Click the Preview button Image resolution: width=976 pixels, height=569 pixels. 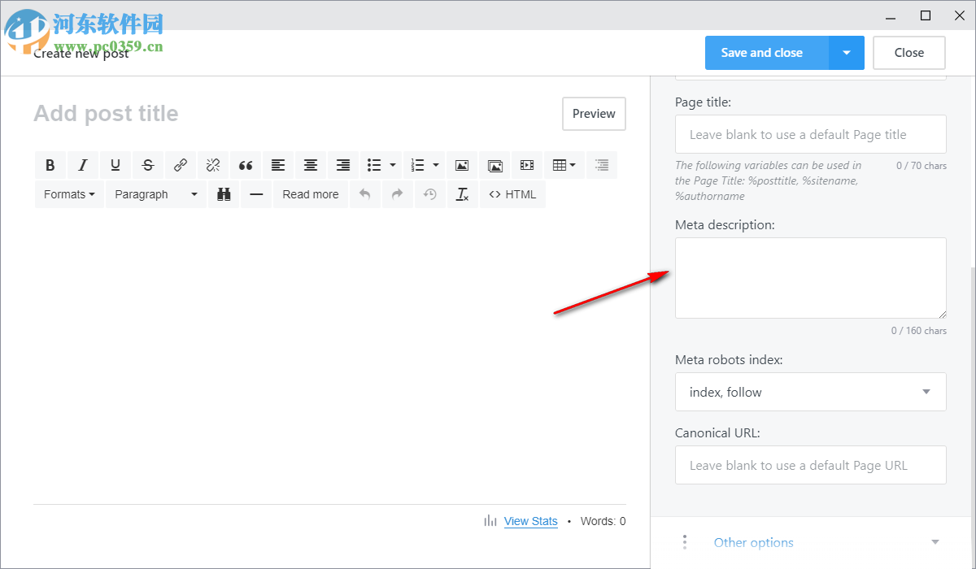(x=594, y=114)
